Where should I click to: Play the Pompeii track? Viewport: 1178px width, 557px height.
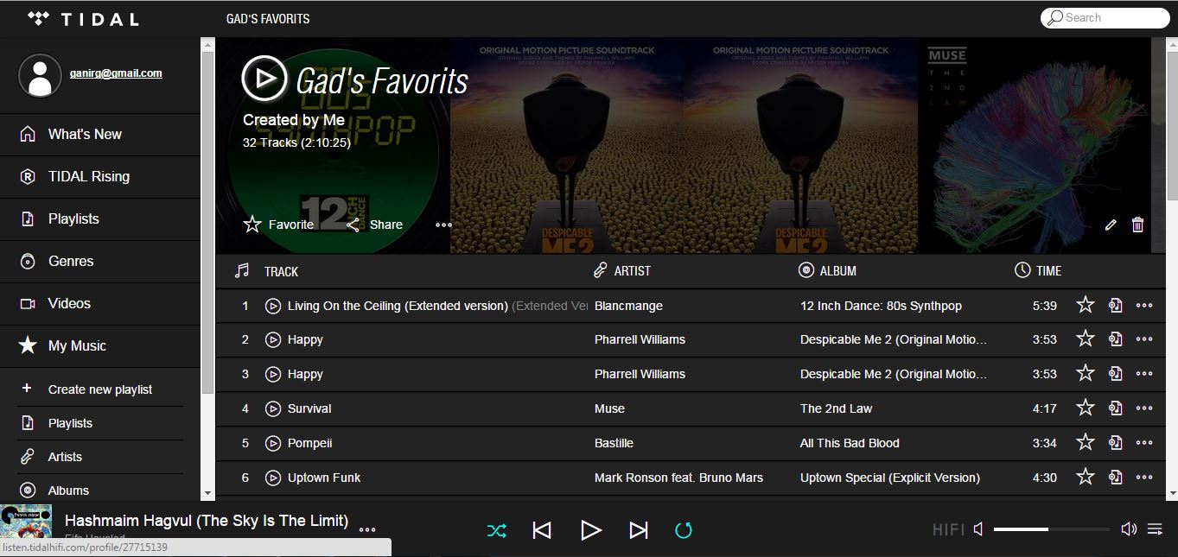(273, 443)
